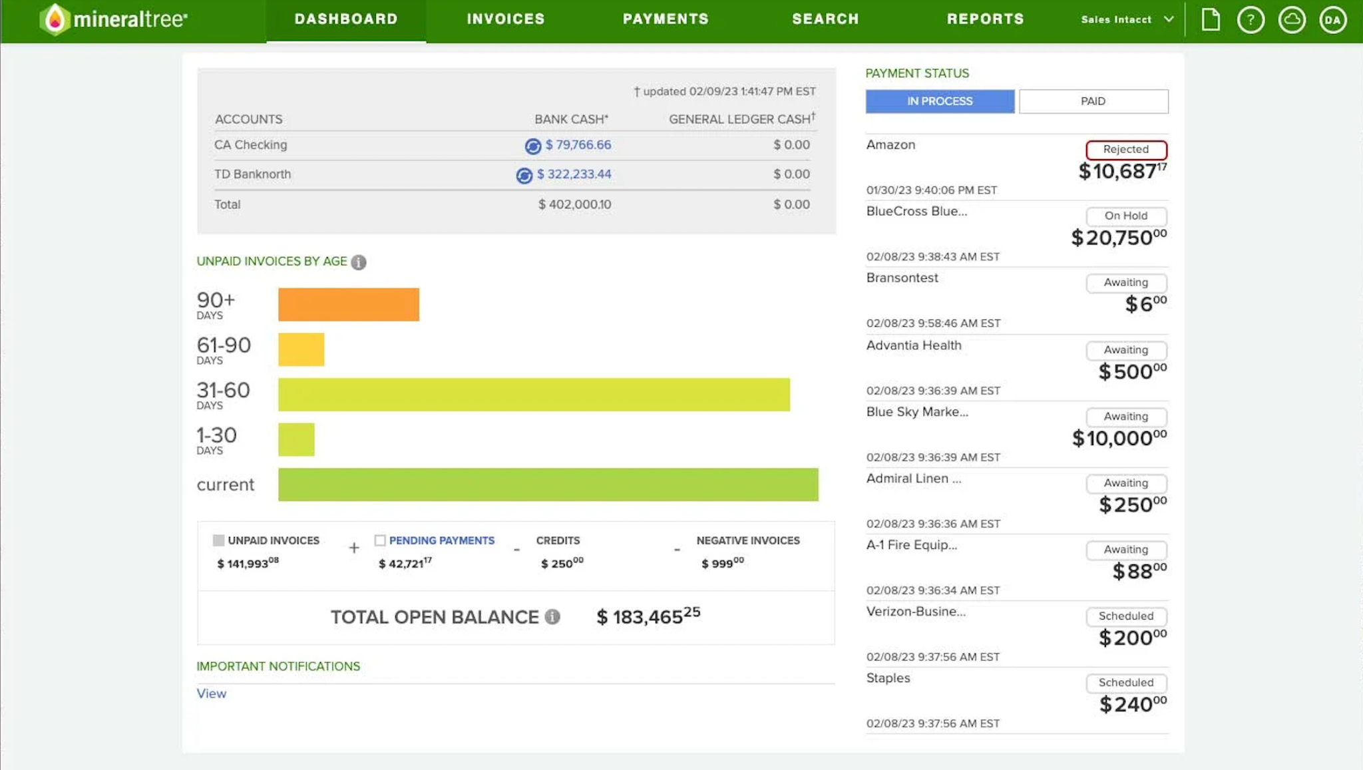Open the Pending Payments link
Image resolution: width=1363 pixels, height=770 pixels.
coord(442,540)
